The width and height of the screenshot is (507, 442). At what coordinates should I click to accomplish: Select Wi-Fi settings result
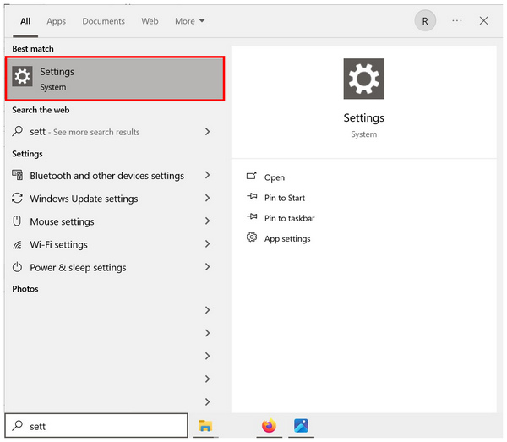(59, 245)
